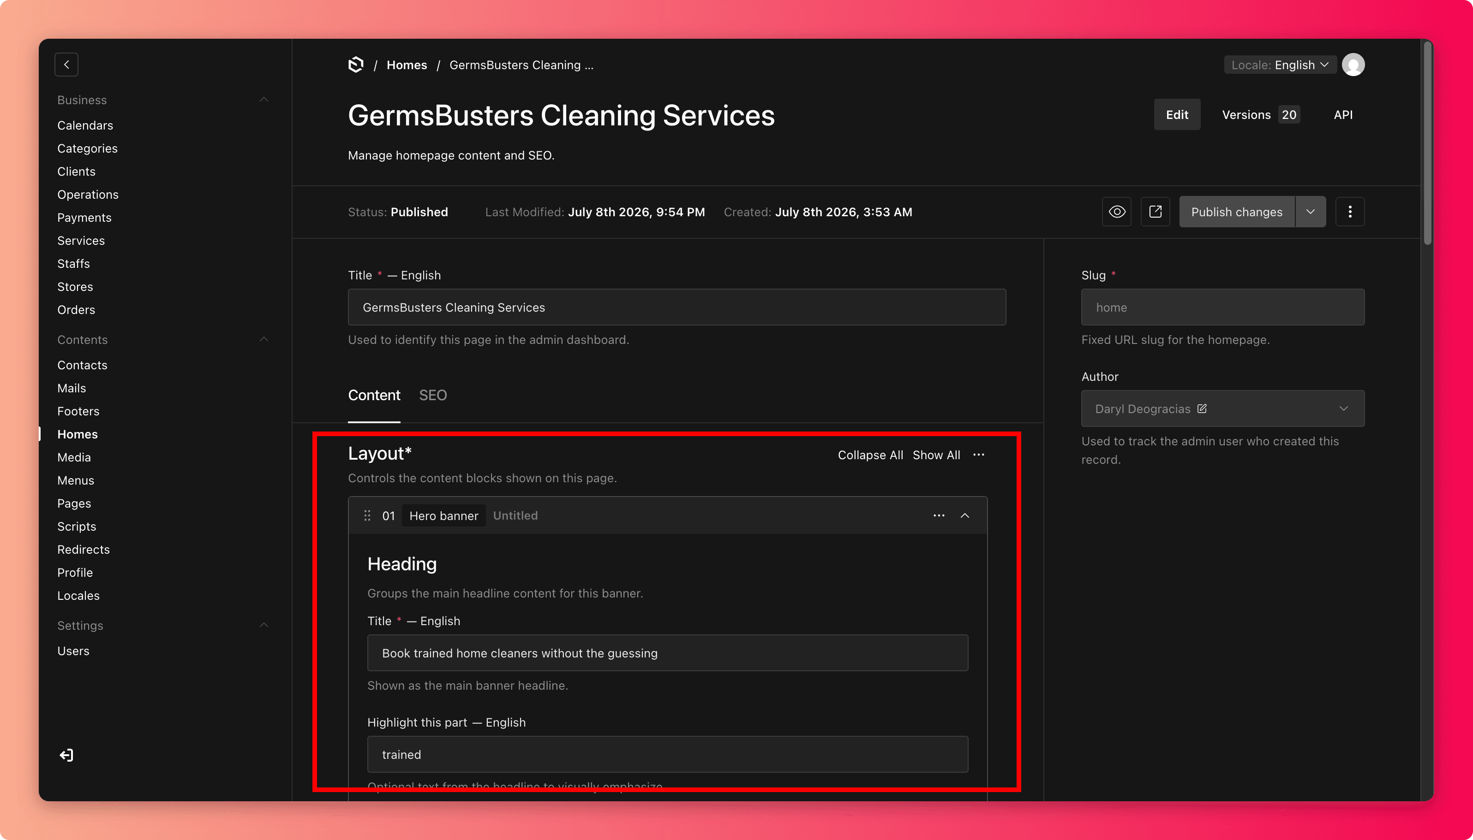Open Layout field three-dot menu

click(x=979, y=455)
